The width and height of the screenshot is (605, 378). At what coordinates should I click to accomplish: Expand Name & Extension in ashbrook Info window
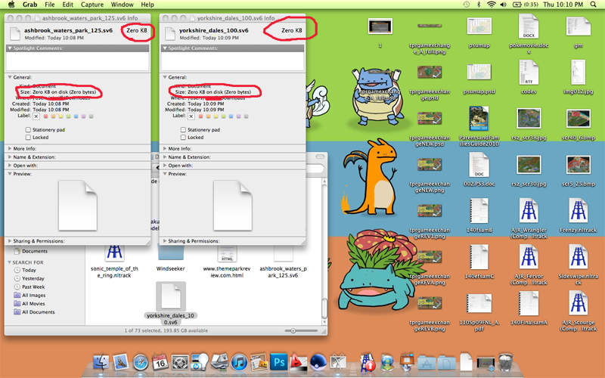tap(10, 157)
